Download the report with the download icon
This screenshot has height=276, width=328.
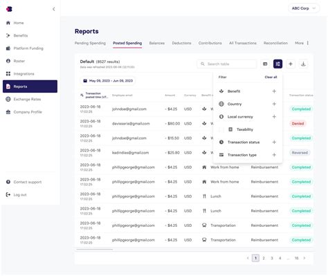(303, 64)
